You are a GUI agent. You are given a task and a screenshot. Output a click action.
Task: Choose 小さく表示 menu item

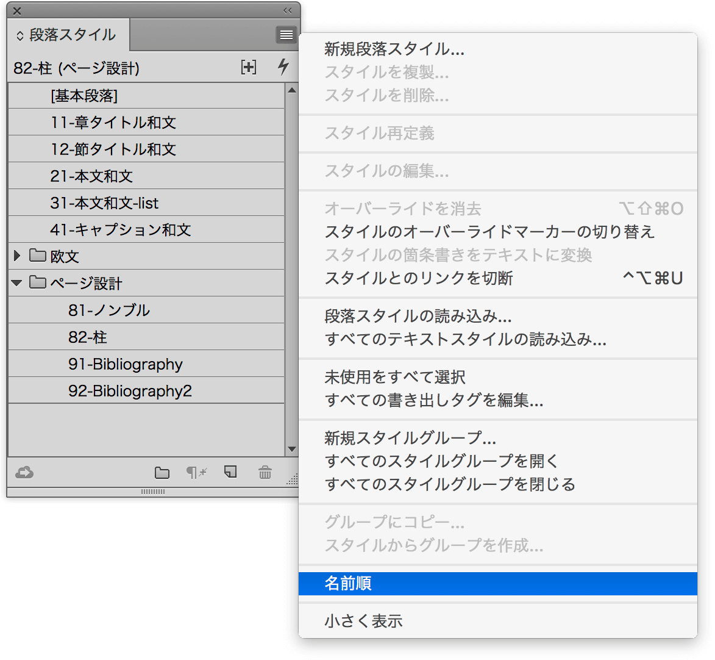point(498,621)
